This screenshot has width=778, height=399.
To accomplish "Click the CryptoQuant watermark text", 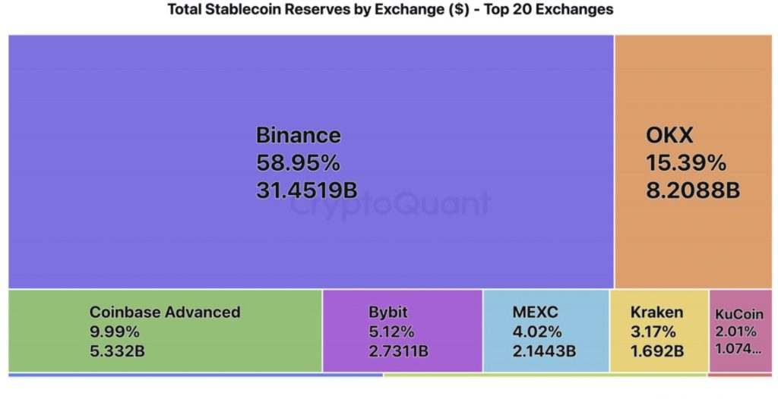I will (x=391, y=204).
